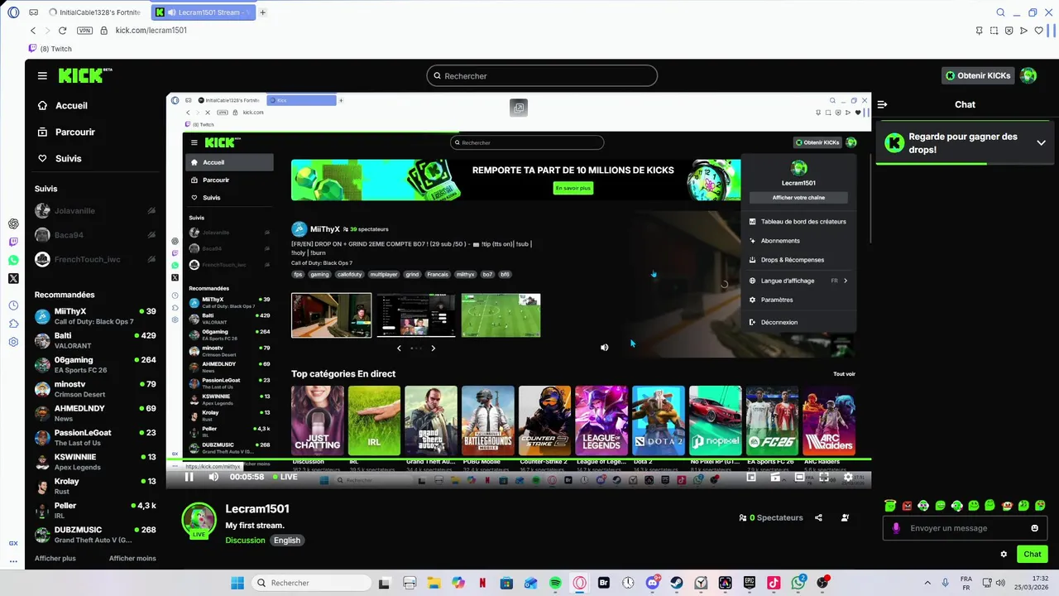Screen dimensions: 1059x596
Task: Open the hamburger menu beside the Kick logo
Action: [42, 75]
